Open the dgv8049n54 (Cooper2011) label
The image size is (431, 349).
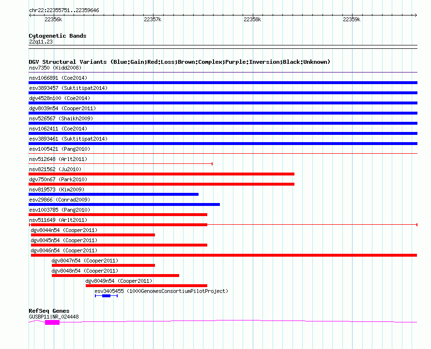(119, 281)
